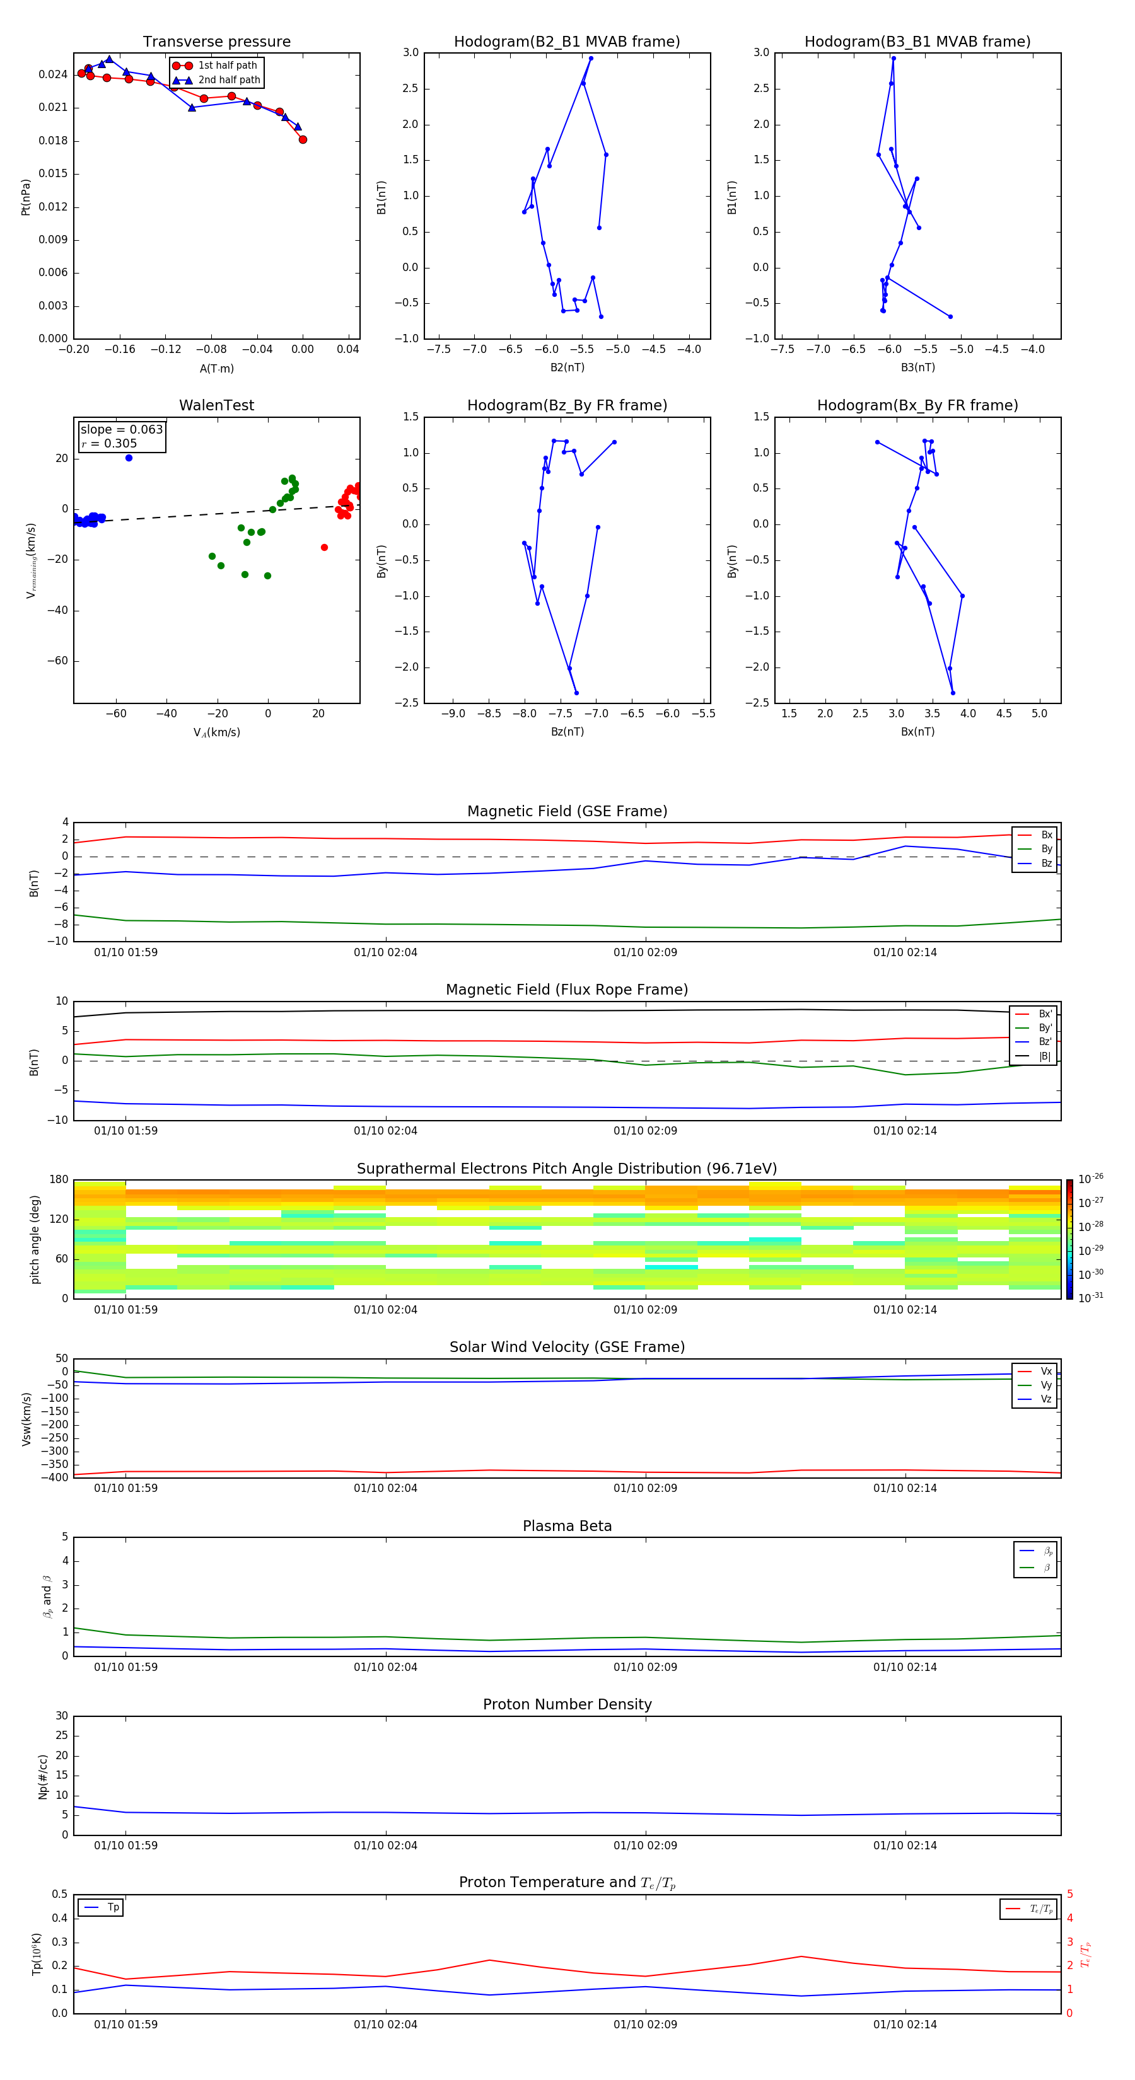
Task: Click "2nd half path" legend entry
Action: pos(216,80)
